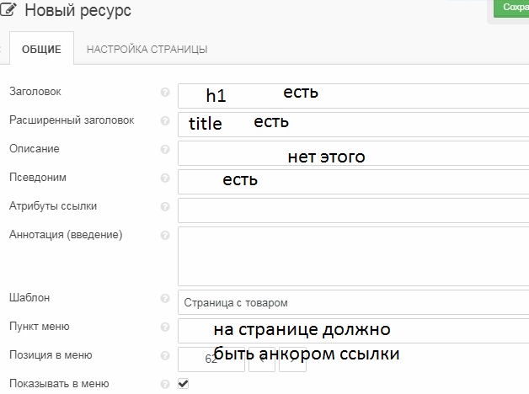The height and width of the screenshot is (394, 529).
Task: Click the green Сохранить button
Action: tap(511, 8)
